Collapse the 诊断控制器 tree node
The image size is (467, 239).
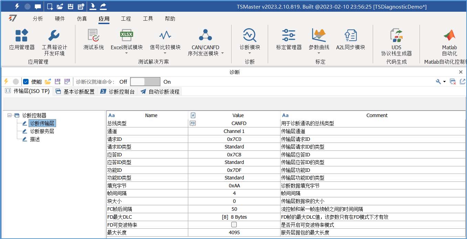click(x=9, y=115)
